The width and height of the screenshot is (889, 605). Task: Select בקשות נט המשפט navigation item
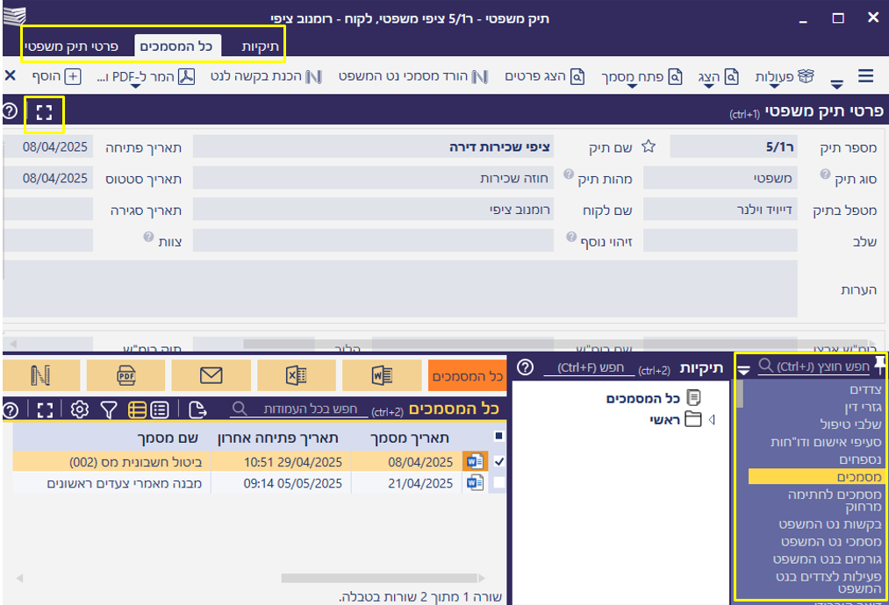(830, 524)
